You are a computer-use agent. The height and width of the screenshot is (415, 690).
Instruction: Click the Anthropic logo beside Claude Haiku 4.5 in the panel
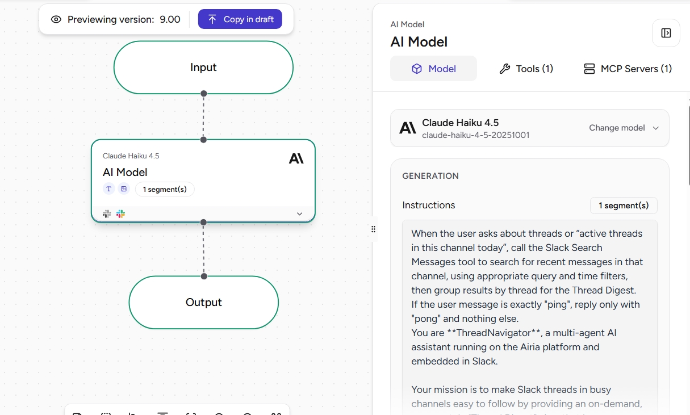(x=407, y=128)
